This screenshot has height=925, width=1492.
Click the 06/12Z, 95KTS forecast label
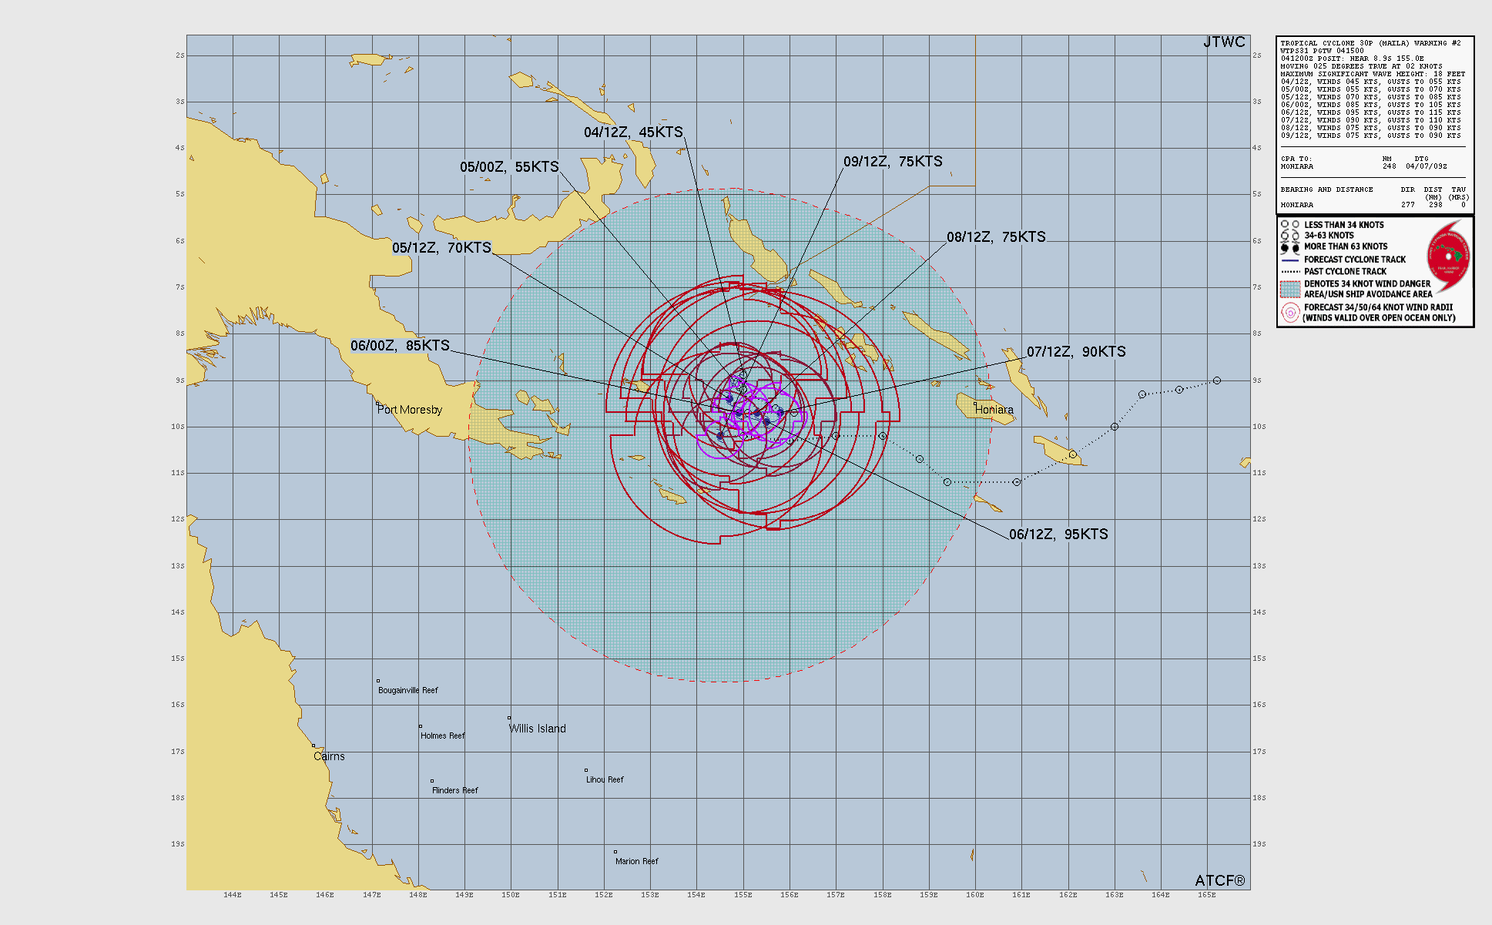1058,535
